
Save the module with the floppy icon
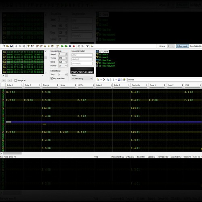point(11,46)
